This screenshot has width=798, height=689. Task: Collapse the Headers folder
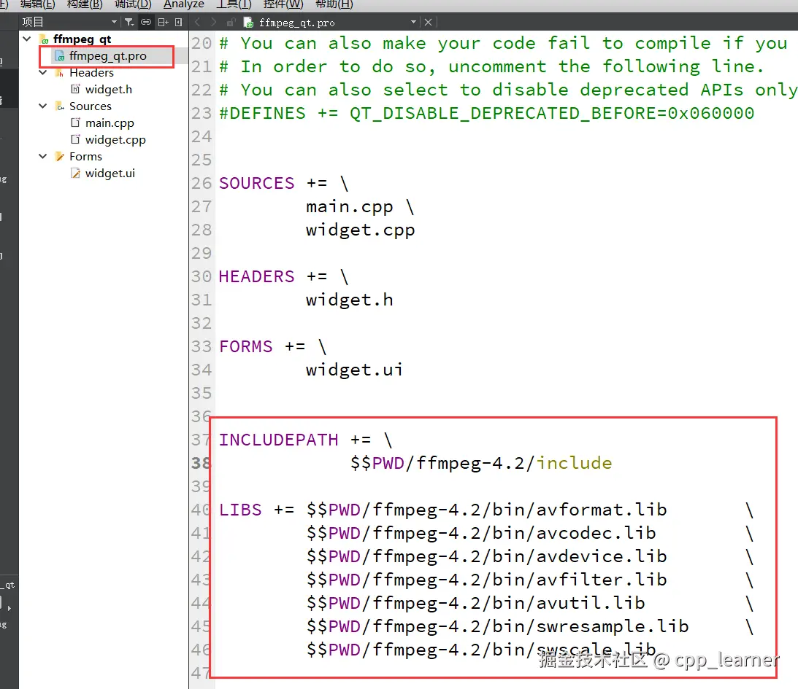point(43,73)
